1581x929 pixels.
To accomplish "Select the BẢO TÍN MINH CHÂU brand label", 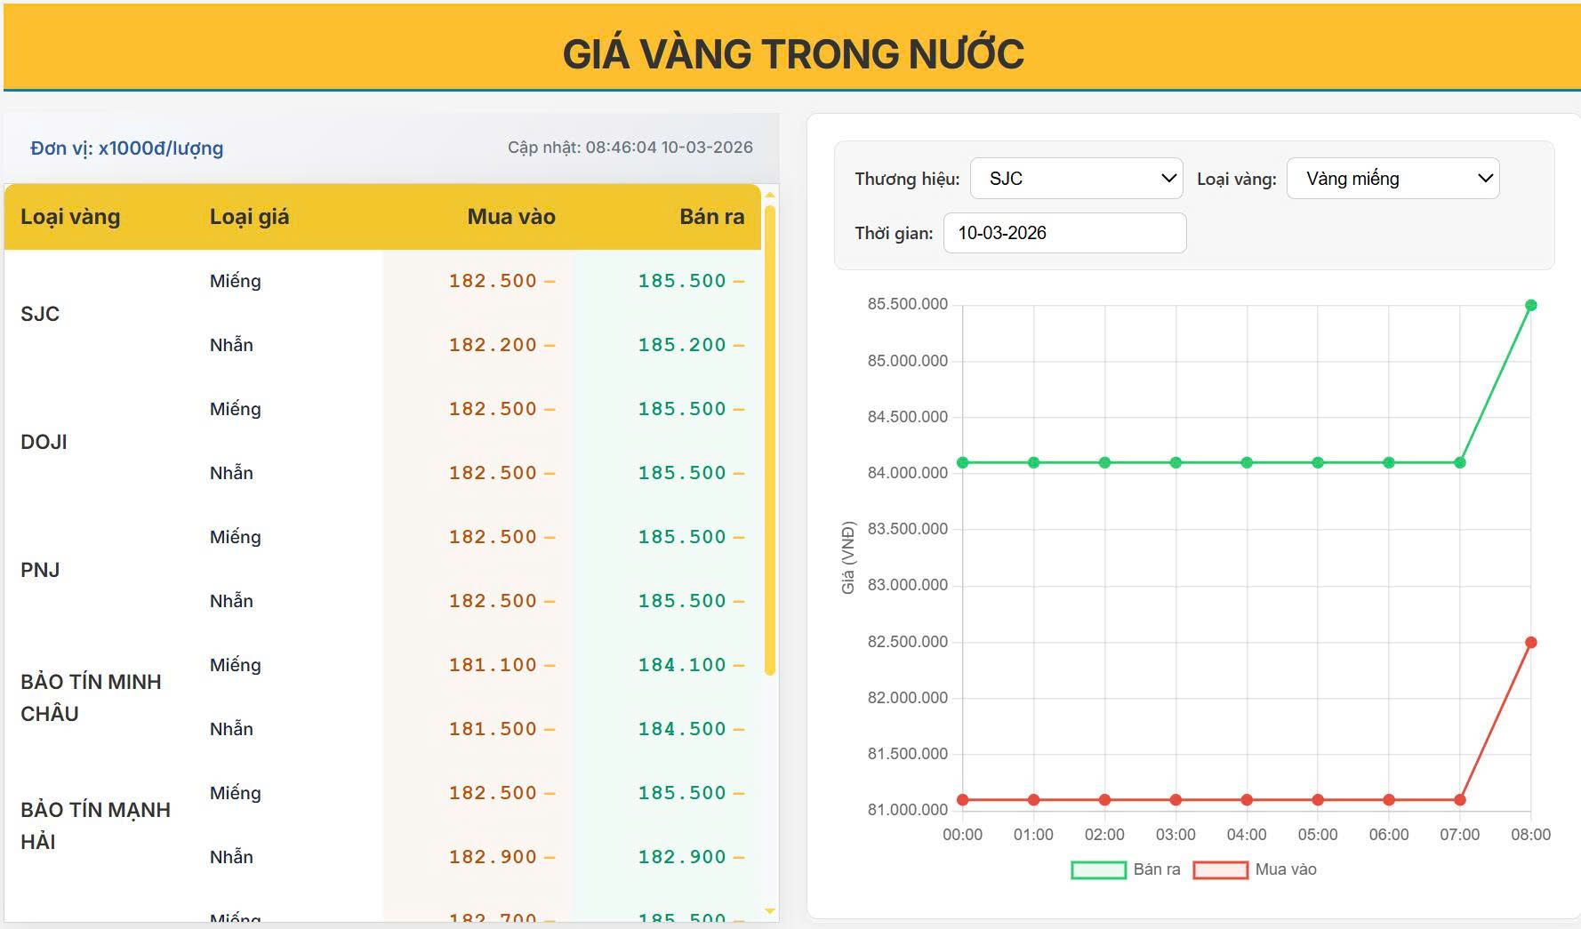I will click(x=91, y=698).
